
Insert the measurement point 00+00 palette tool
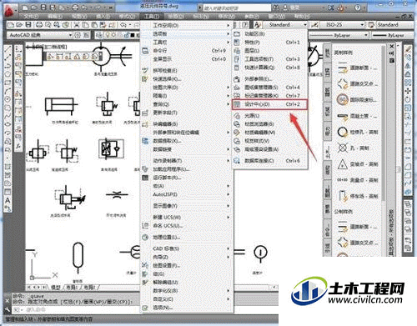coord(357,180)
